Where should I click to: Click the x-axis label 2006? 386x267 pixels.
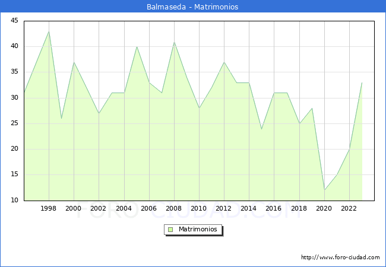click(148, 208)
